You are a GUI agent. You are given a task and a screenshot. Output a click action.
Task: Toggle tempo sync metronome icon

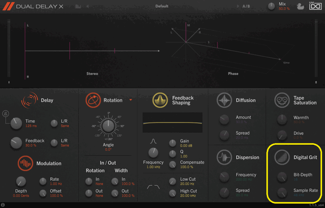5,114
